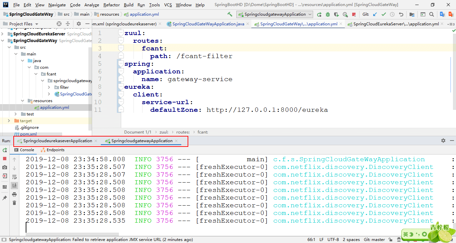Open the Refactor menu
Screen dimensions: 456x243
point(111,5)
